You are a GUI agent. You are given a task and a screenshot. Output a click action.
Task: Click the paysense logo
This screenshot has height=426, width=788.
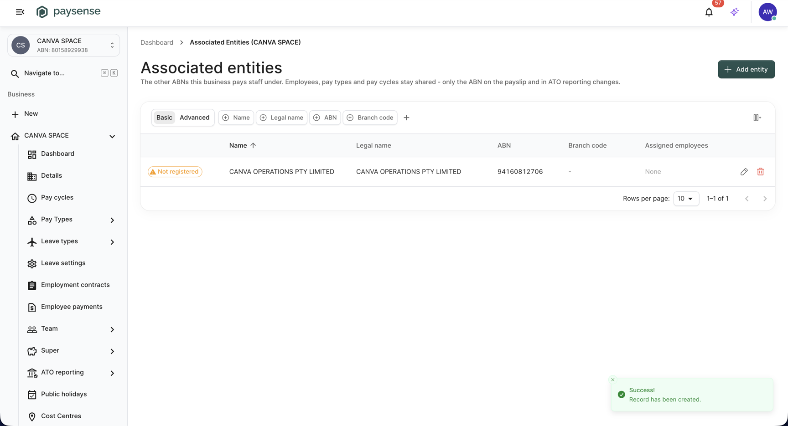68,12
